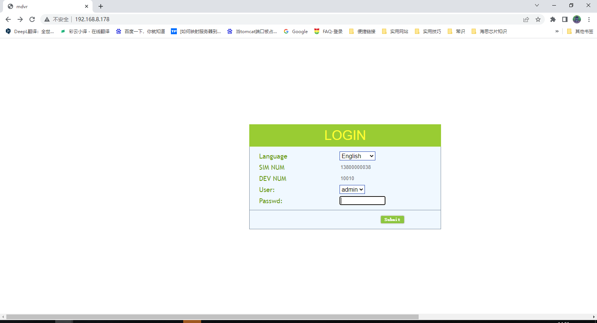Open the Extensions puzzle icon
Viewport: 597px width, 323px height.
[553, 19]
